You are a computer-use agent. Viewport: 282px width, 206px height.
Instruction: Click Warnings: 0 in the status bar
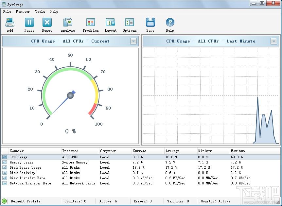(x=178, y=201)
